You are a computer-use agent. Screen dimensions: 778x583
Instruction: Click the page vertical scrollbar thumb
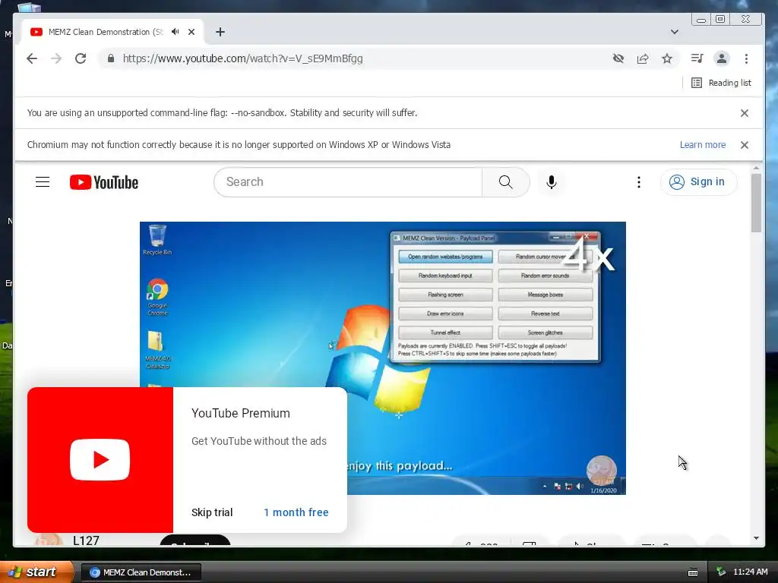coord(756,203)
